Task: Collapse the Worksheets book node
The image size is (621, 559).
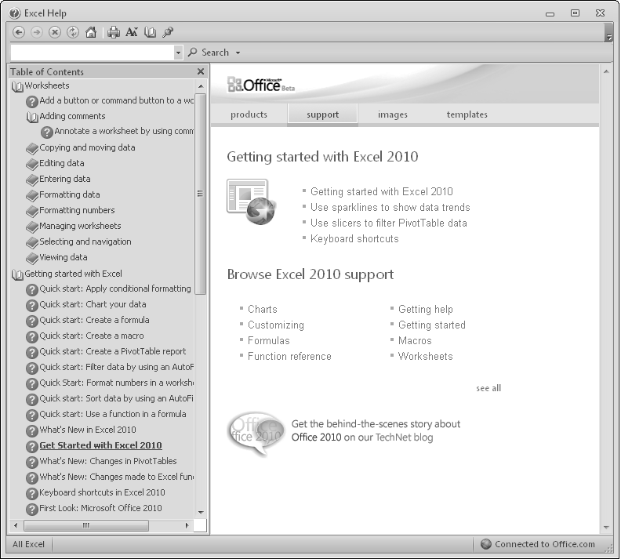Action: pos(17,86)
